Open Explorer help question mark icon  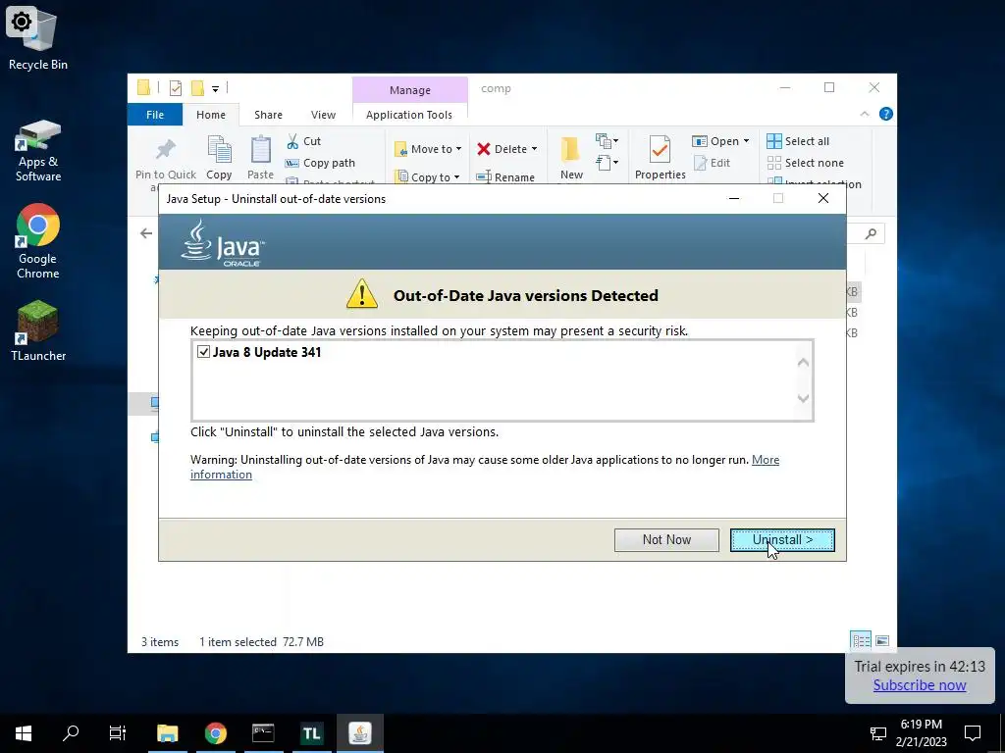(886, 114)
